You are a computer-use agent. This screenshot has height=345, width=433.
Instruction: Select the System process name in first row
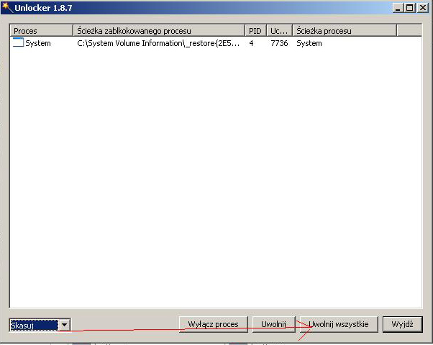coord(38,43)
